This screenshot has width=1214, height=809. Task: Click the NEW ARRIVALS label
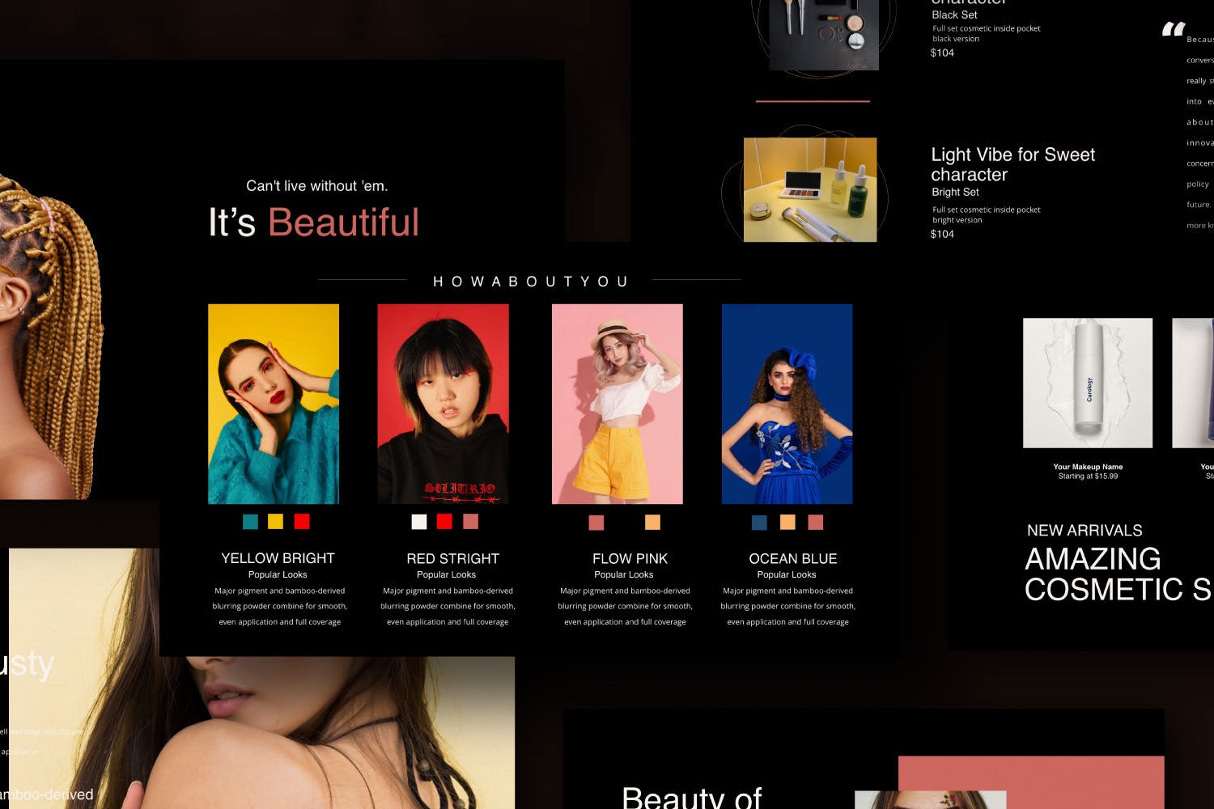click(1085, 531)
